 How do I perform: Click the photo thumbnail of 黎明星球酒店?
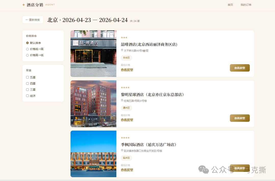coord(93,104)
